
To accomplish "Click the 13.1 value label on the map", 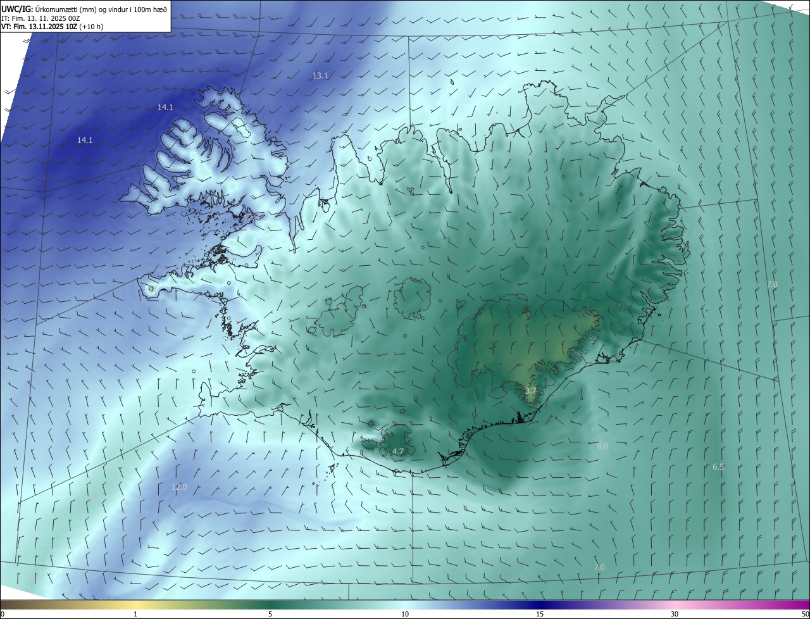I will click(320, 76).
